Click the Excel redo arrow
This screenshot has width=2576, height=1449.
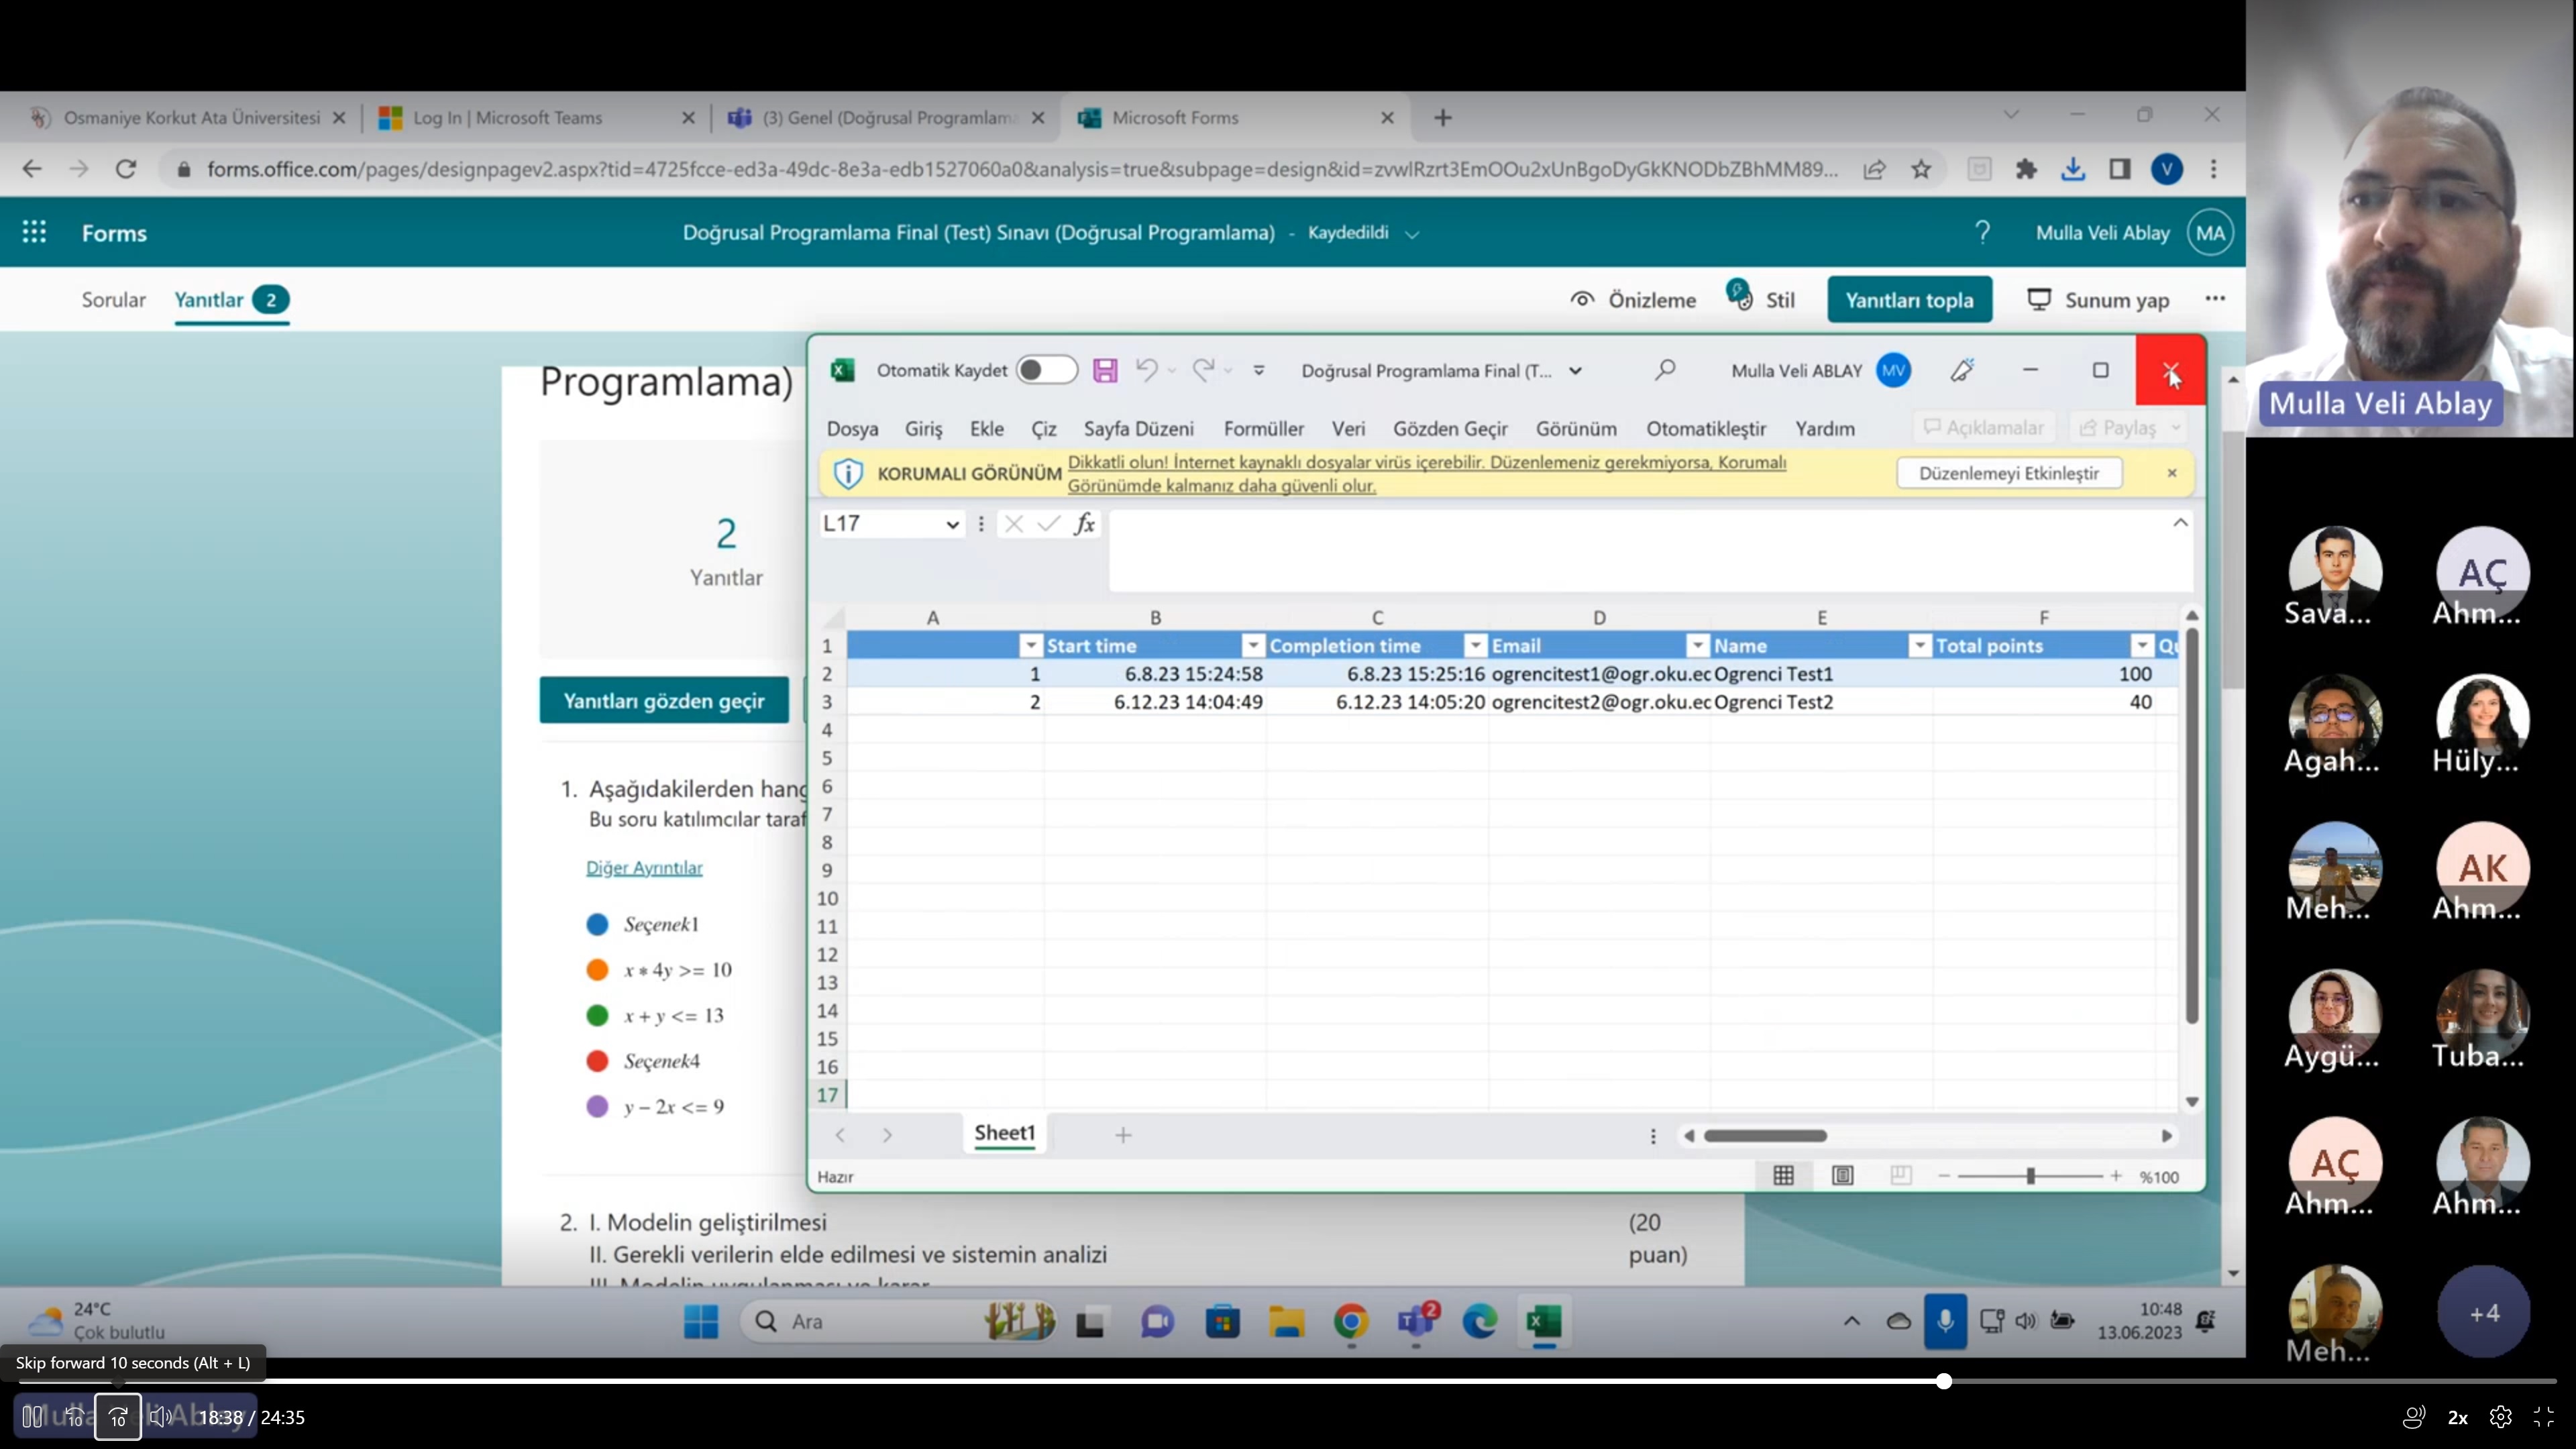(x=1203, y=370)
